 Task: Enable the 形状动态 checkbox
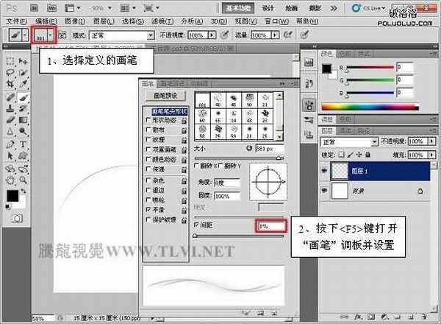[x=148, y=120]
